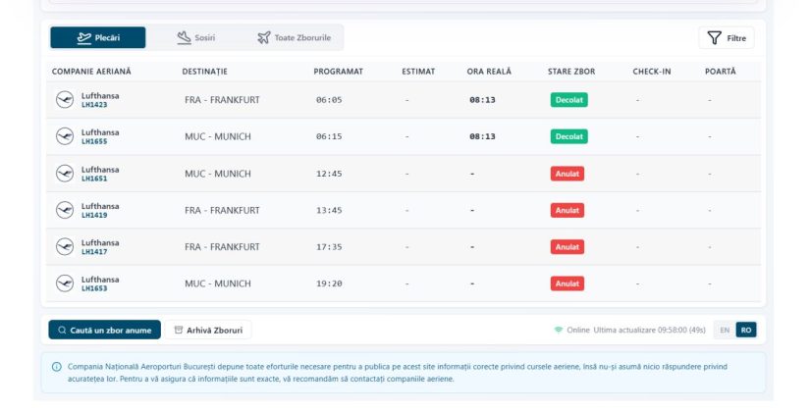Click the Lufthansa logo for flight LH1423

pyautogui.click(x=65, y=100)
